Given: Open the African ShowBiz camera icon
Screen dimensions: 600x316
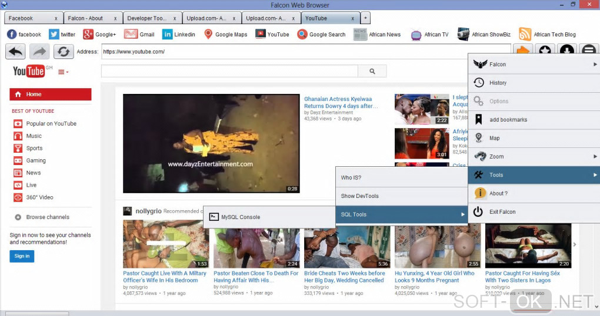Looking at the screenshot, I should tap(464, 35).
